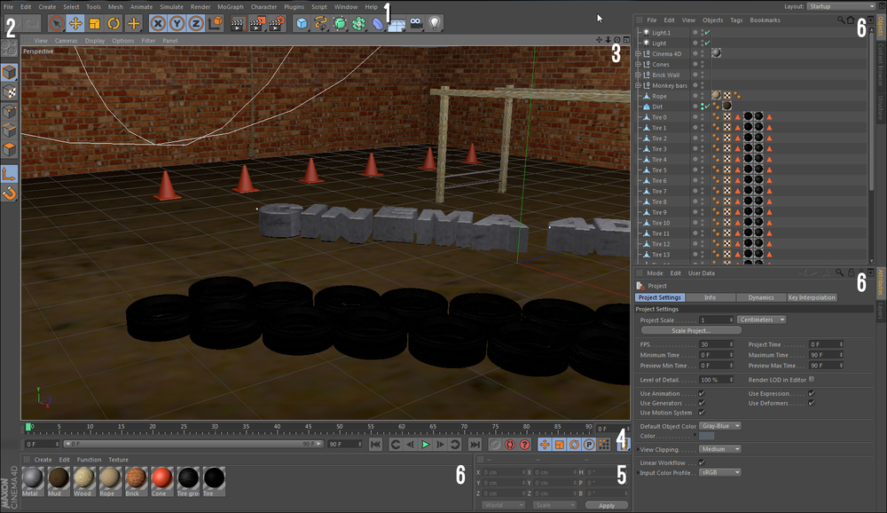
Task: Toggle Autokeying red circle button
Action: 510,445
